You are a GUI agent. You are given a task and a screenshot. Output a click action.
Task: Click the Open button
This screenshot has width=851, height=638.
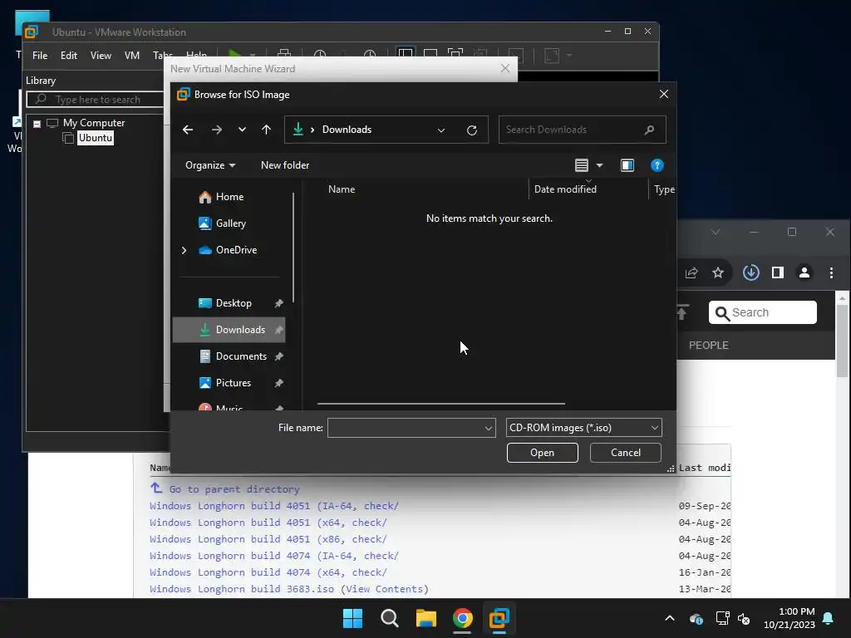coord(542,453)
